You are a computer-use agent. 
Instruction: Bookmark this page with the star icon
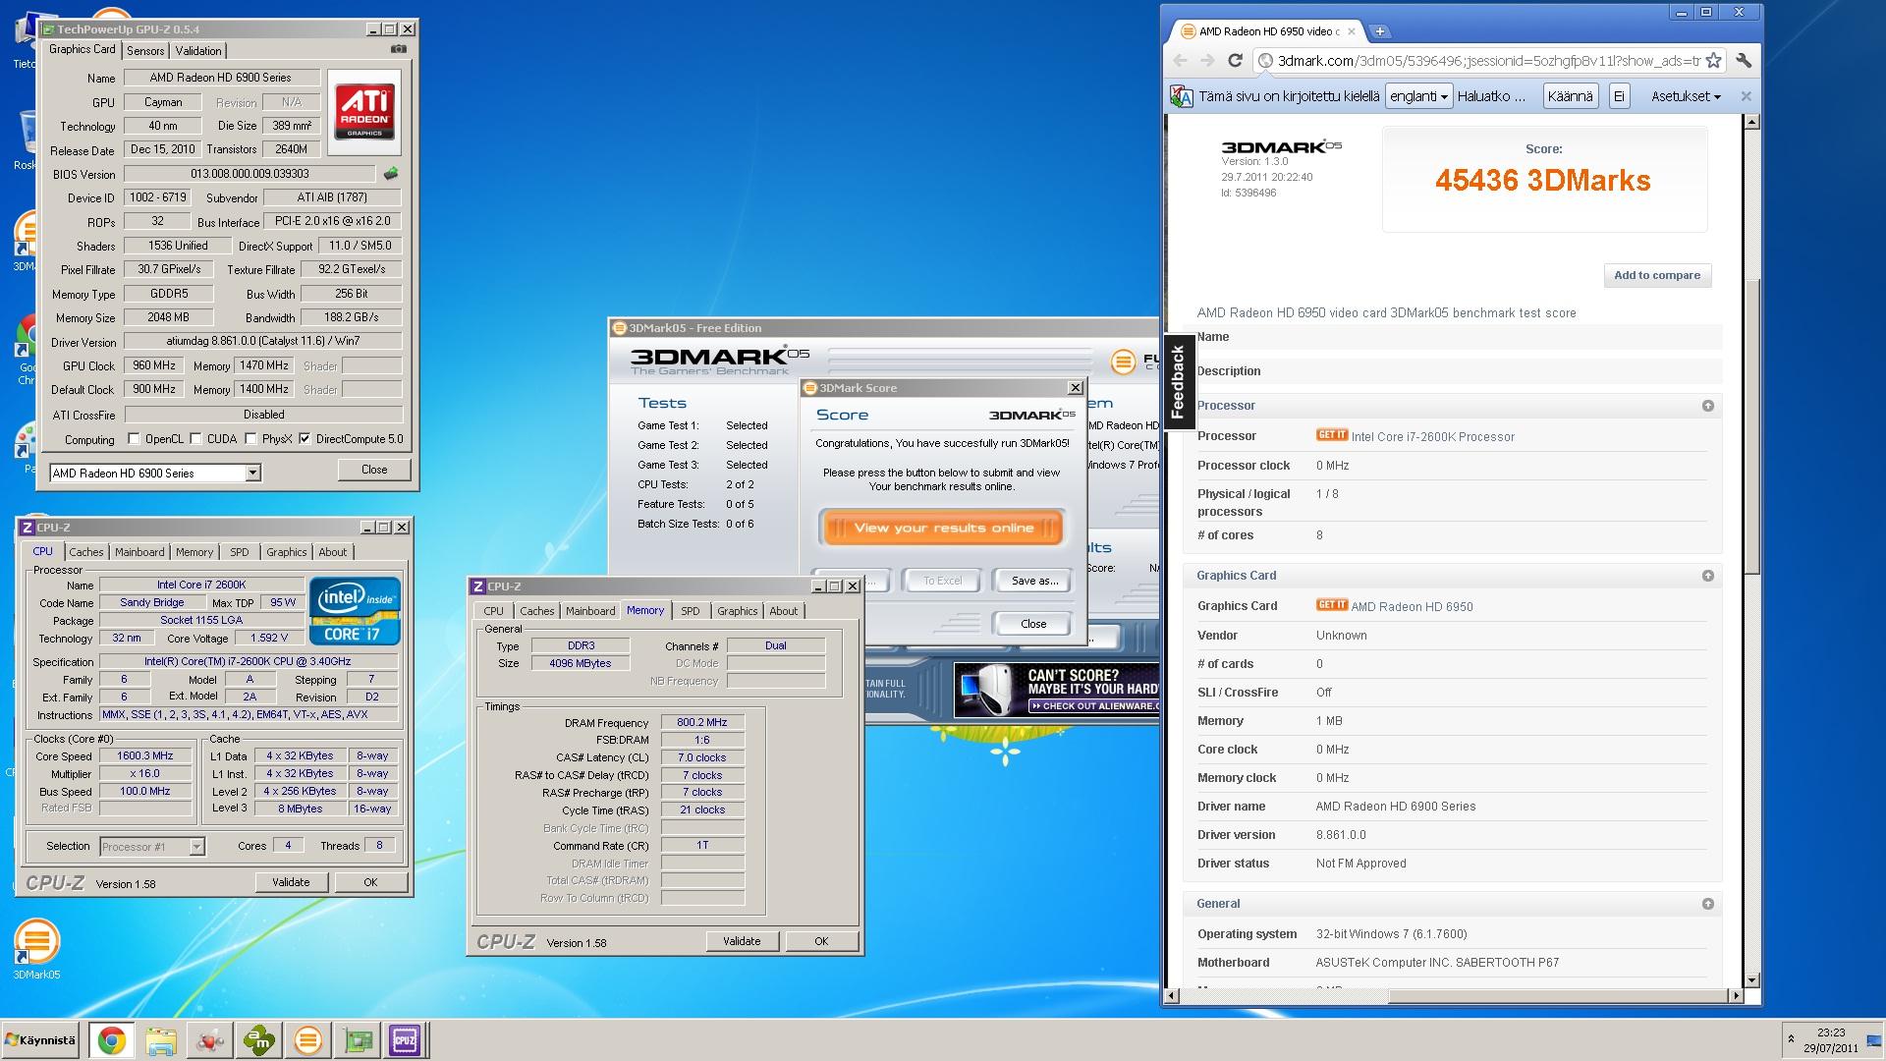point(1713,61)
